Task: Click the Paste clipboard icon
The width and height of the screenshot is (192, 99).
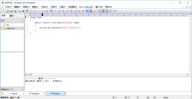Action: [43, 11]
